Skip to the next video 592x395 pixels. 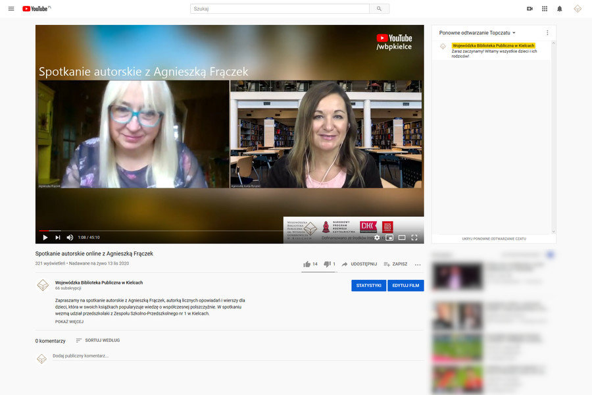coord(58,237)
